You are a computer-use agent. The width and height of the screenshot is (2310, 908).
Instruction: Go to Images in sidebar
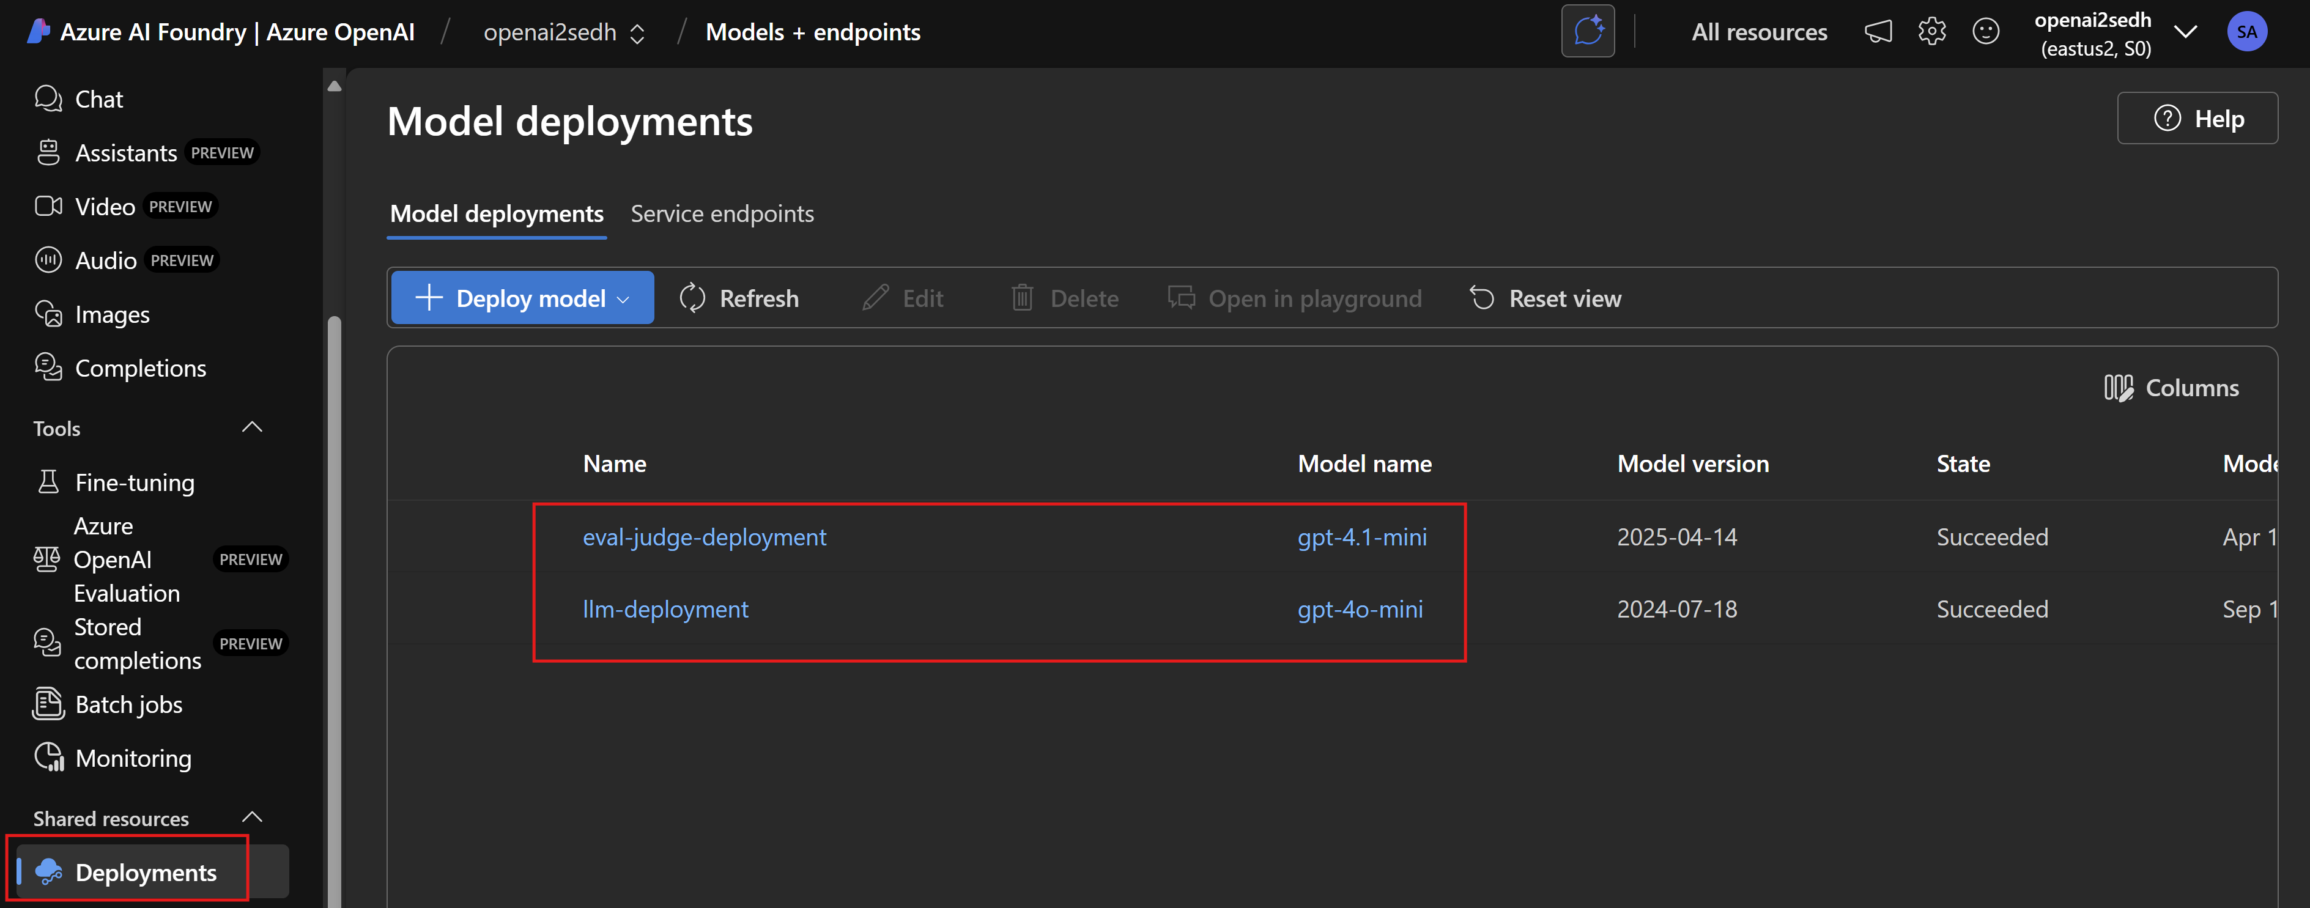pos(92,315)
